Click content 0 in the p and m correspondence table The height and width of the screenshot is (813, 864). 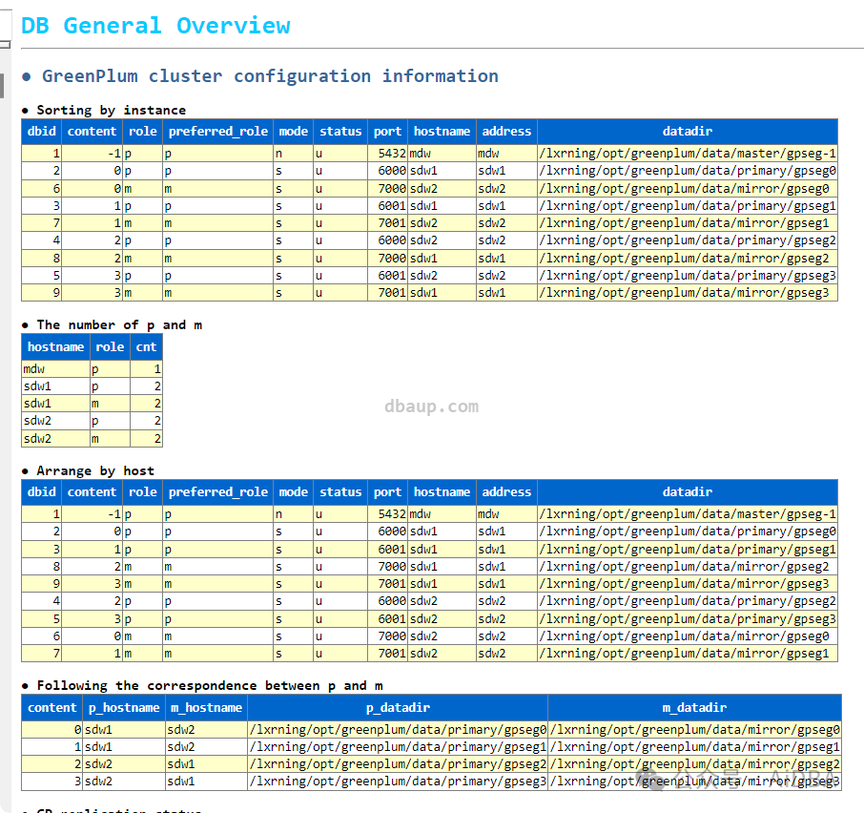coord(52,729)
